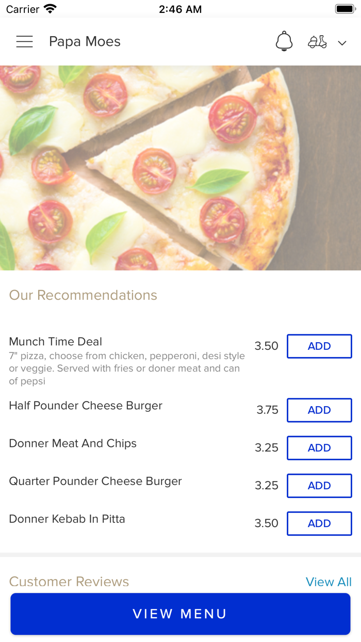The image size is (361, 642).
Task: Add Donner Meat And Chips
Action: coord(319,448)
